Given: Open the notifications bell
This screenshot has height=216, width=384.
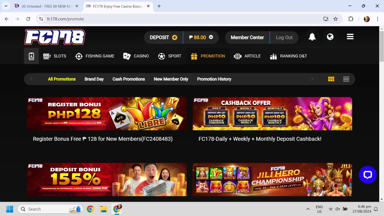Looking at the screenshot, I should [312, 37].
